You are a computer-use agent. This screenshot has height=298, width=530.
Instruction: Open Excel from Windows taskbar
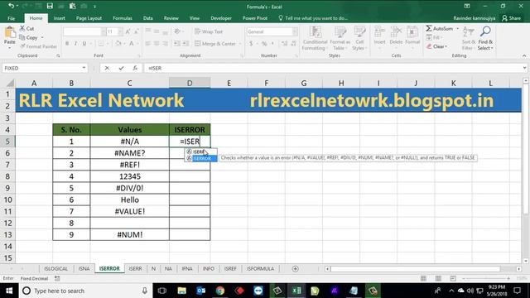[x=296, y=291]
